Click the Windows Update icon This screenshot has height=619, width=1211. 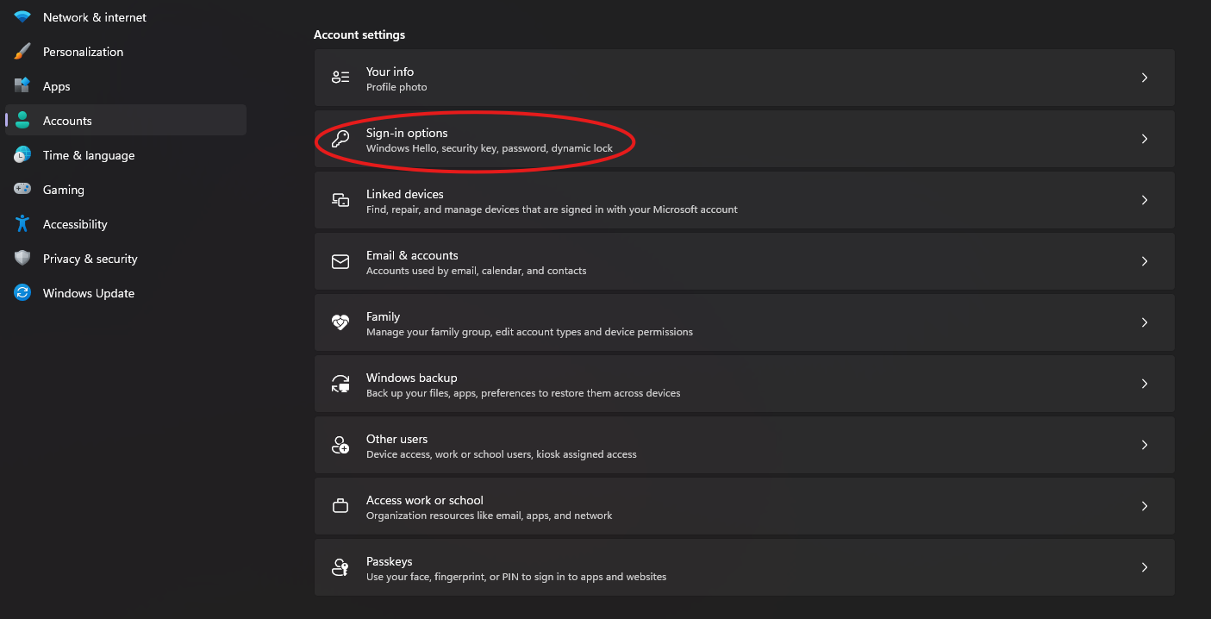click(x=22, y=293)
